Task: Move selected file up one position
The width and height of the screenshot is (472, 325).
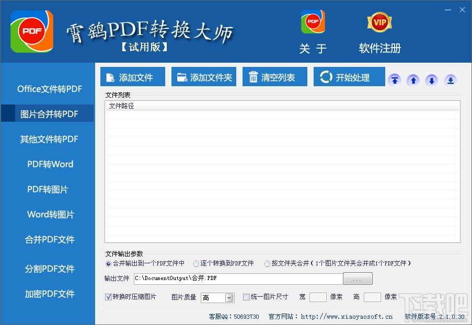Action: point(413,80)
